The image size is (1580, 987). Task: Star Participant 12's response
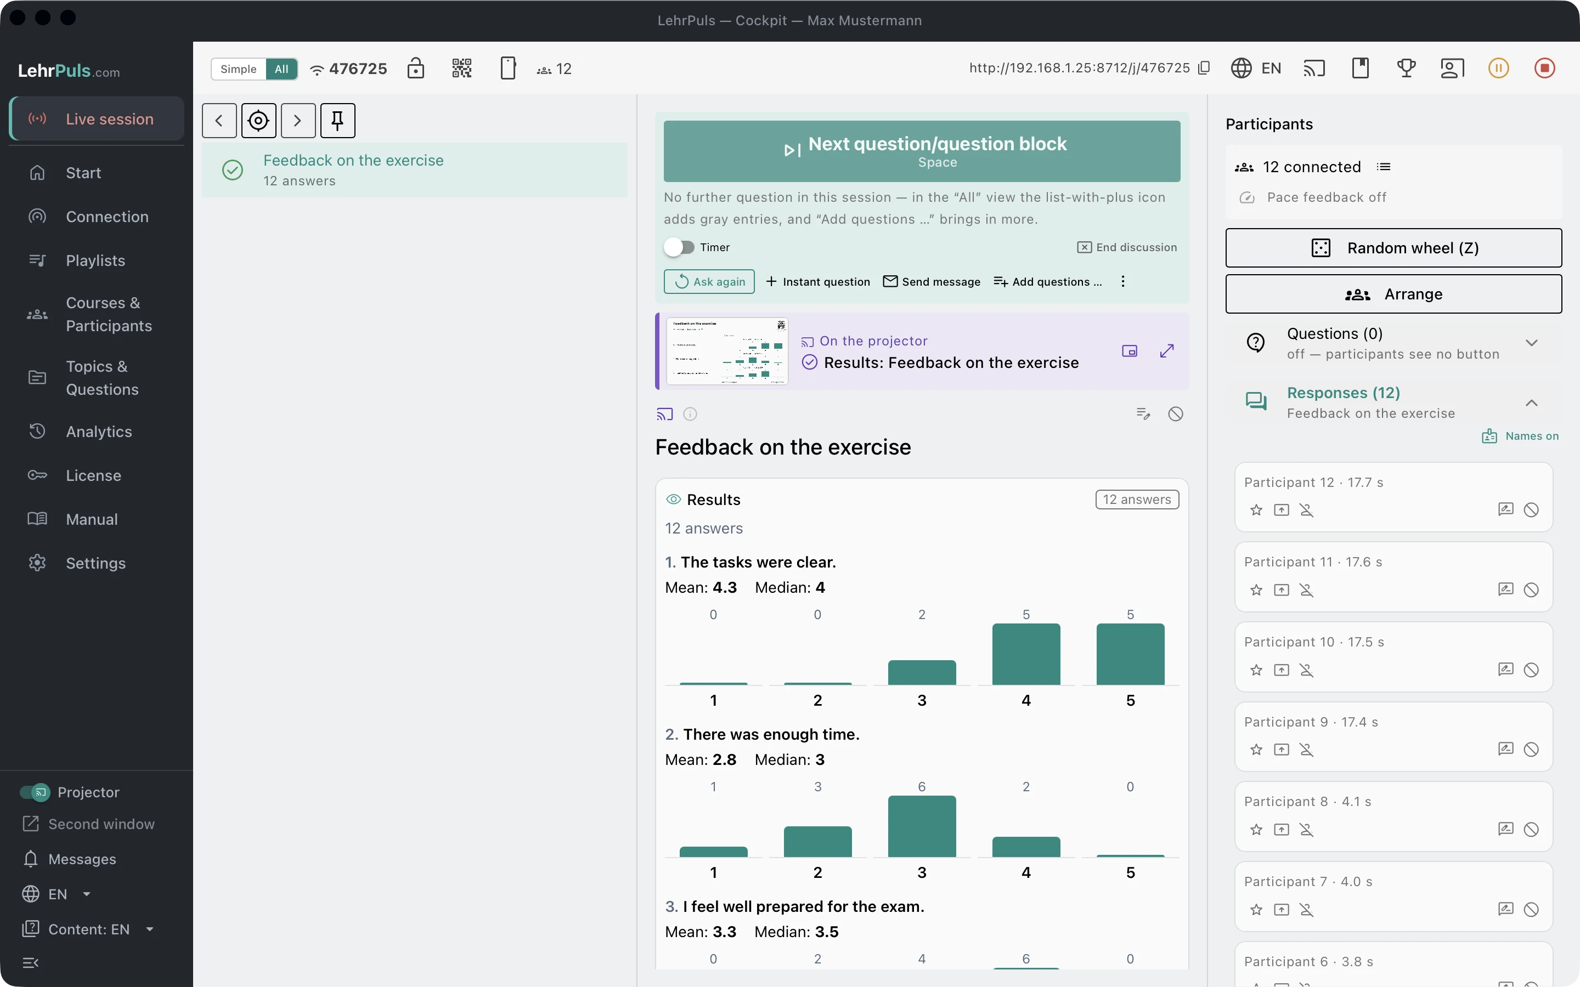(1256, 510)
